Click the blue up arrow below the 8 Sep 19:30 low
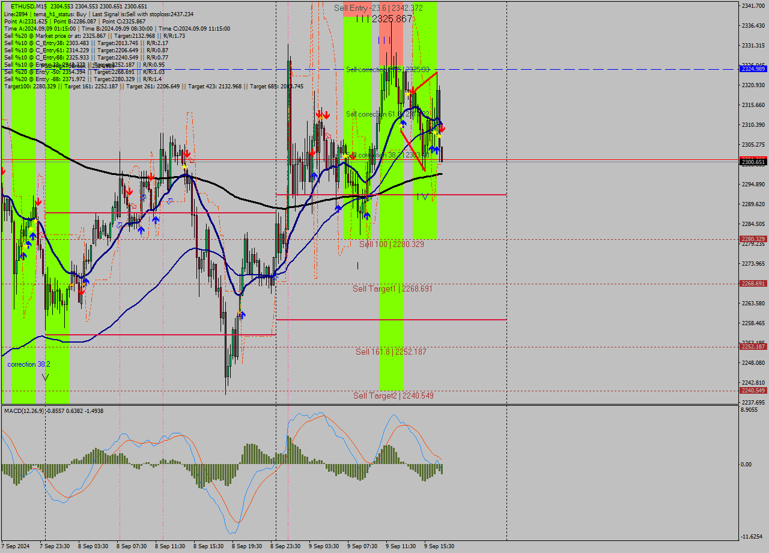769x553 pixels. 242,314
